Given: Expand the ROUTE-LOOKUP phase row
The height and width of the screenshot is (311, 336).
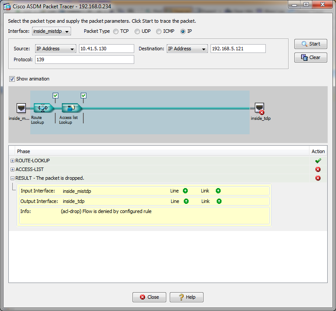Looking at the screenshot, I should click(x=12, y=161).
